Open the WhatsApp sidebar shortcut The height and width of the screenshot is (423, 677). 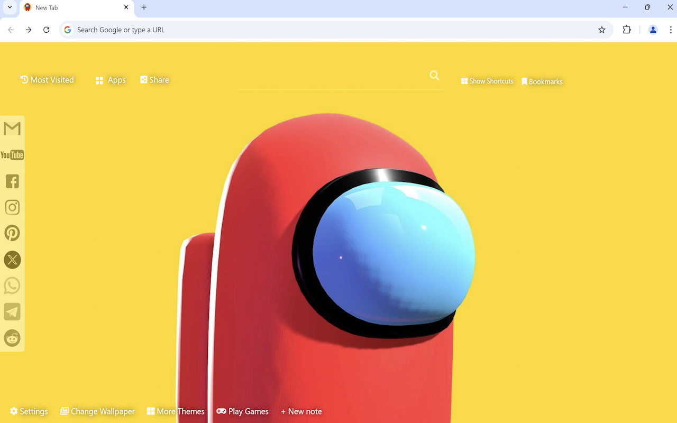[12, 286]
